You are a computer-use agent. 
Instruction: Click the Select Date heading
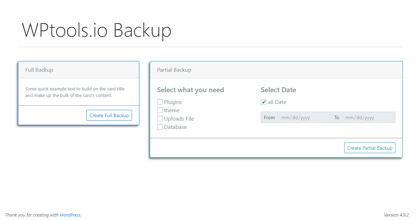(278, 90)
